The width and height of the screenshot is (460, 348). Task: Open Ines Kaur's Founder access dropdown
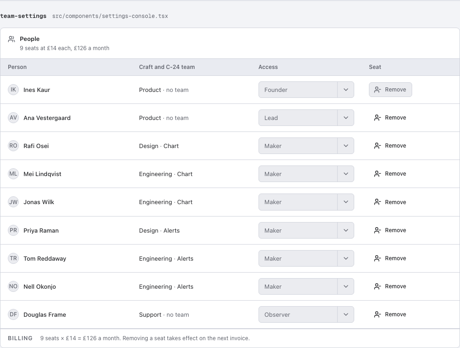tap(306, 90)
